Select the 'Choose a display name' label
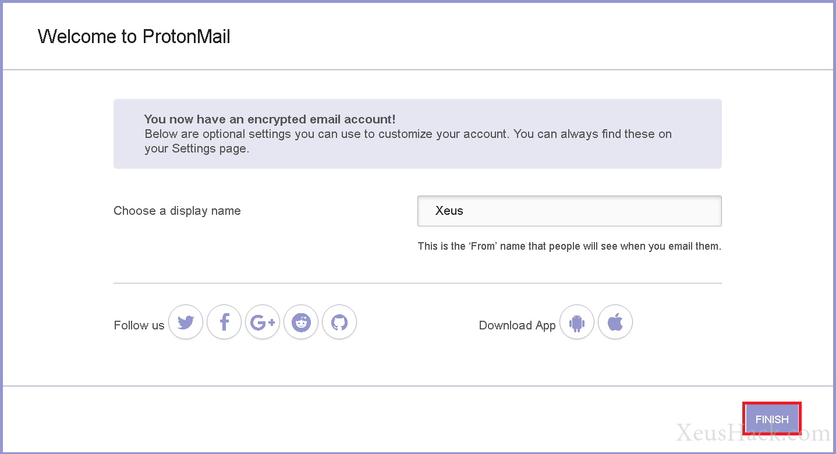836x454 pixels. (x=177, y=211)
